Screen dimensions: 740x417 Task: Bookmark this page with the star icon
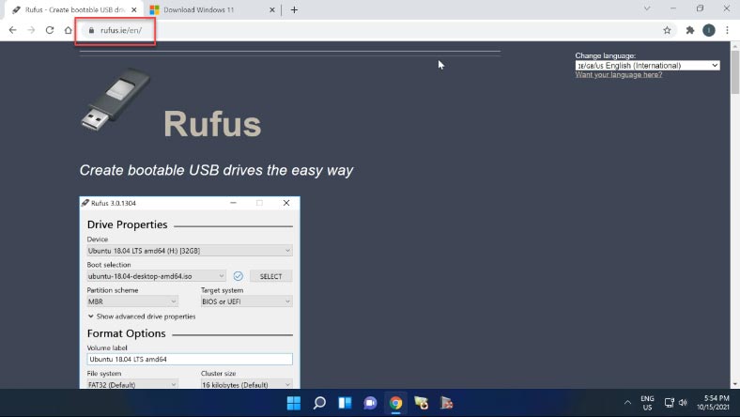(x=667, y=30)
